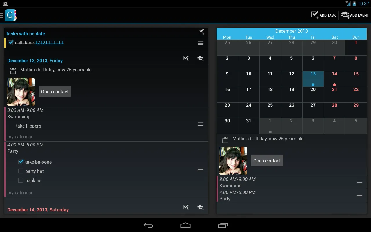
Task: Check the napkins checkbox
Action: [21, 180]
